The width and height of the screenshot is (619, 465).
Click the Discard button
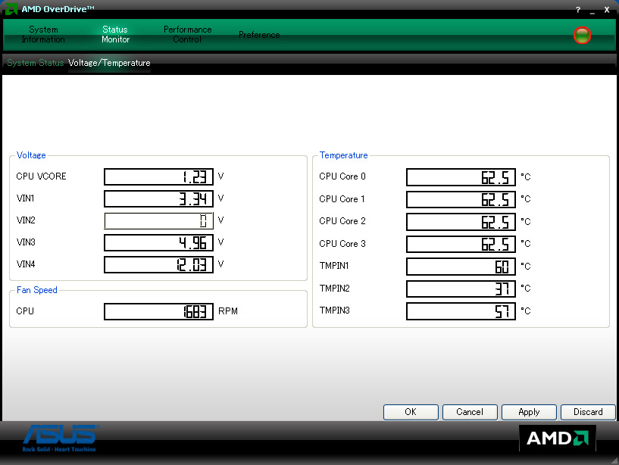(588, 412)
